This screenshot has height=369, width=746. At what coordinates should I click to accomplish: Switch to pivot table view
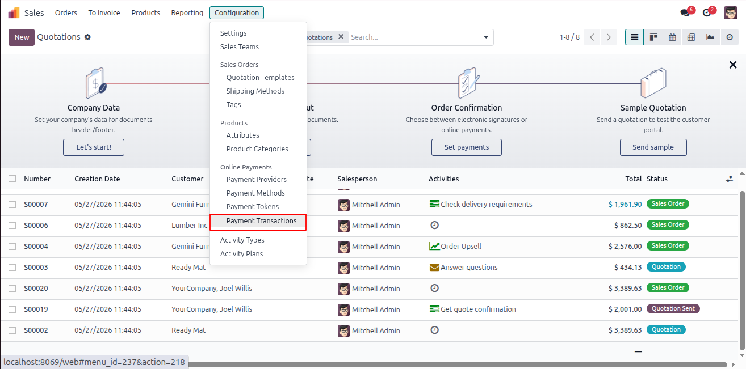click(x=691, y=37)
